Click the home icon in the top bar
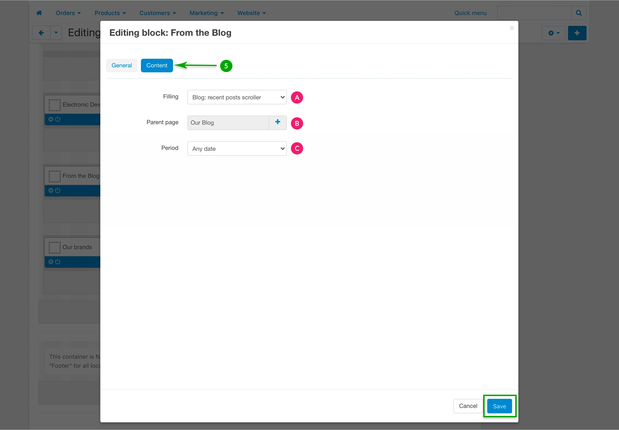 [39, 13]
